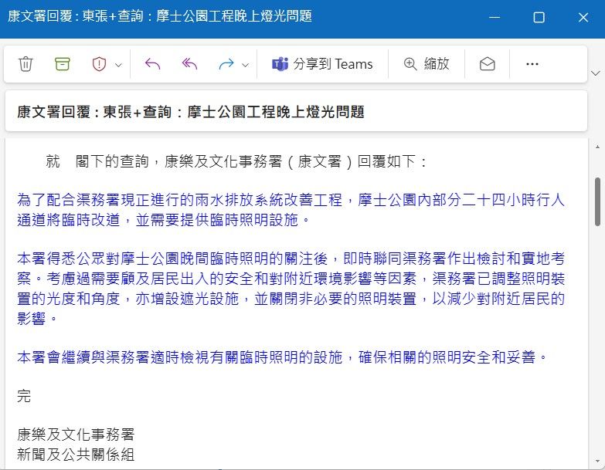Click the vertical scrollbar thumb

[x=596, y=201]
